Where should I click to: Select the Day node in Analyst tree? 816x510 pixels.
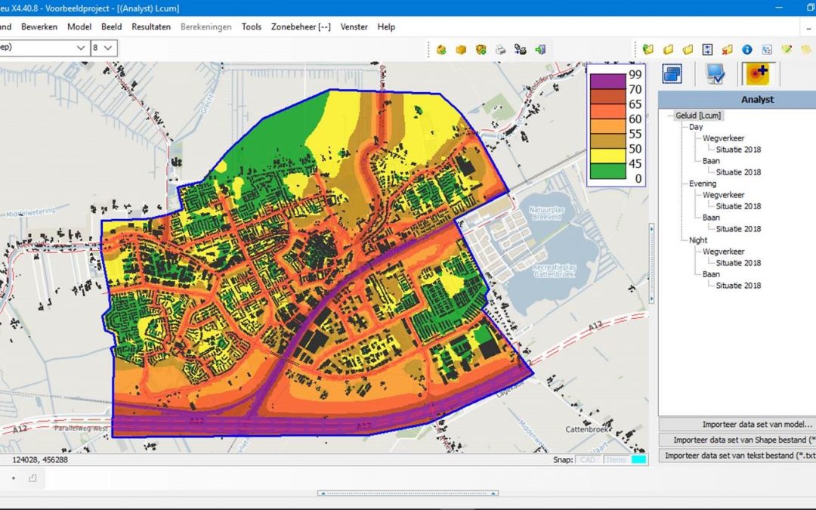[x=696, y=127]
